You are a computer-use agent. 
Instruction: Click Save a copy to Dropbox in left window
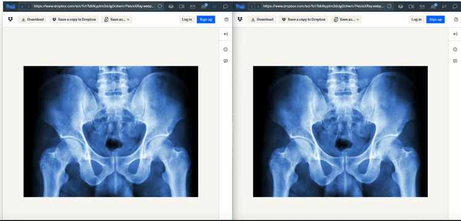(x=74, y=20)
